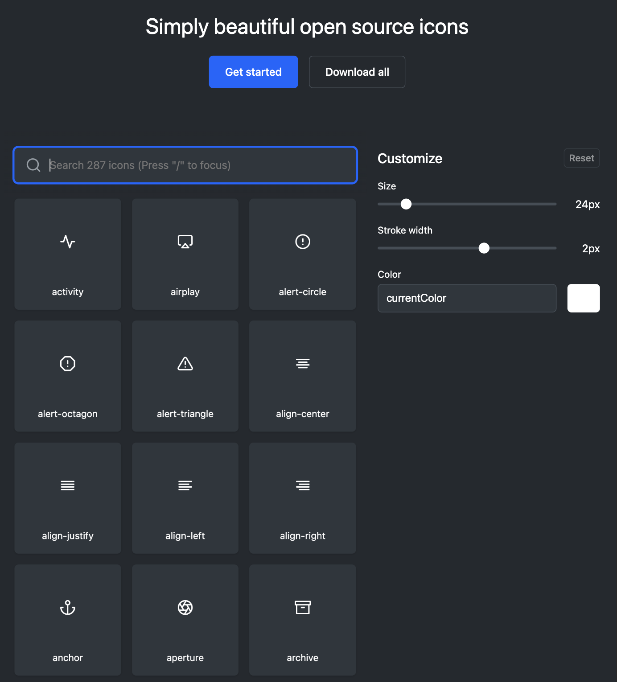Reset the customize settings
617x682 pixels.
coord(582,158)
